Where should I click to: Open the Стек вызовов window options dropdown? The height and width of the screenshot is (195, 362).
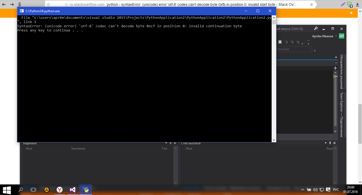(325, 143)
